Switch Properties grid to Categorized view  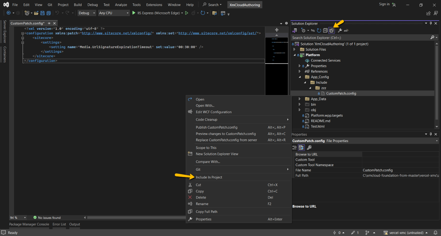pos(295,147)
